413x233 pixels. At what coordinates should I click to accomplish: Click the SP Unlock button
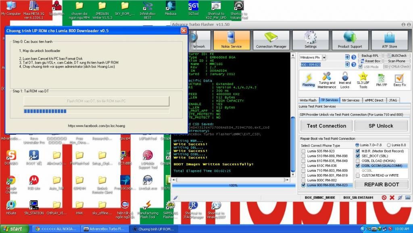pyautogui.click(x=381, y=126)
